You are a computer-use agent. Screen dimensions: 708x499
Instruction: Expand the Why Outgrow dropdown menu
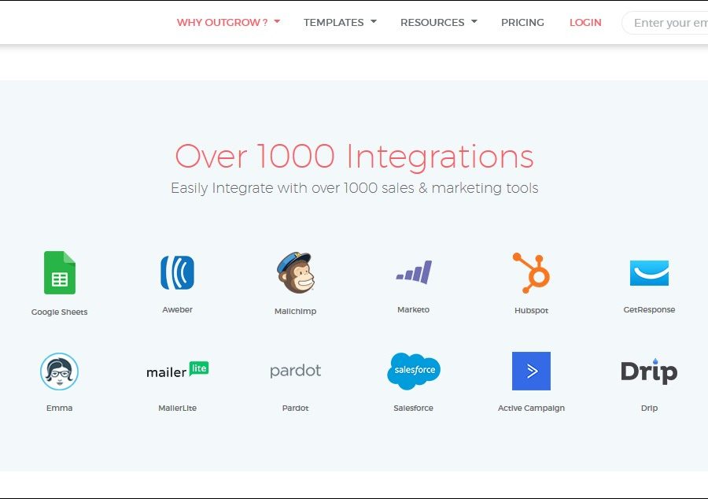(x=228, y=22)
